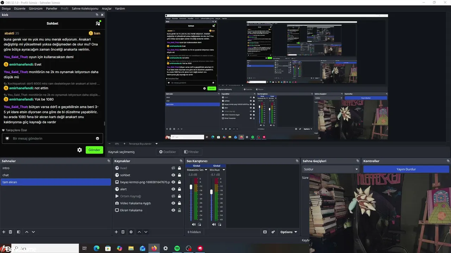
Task: Switch audio mixer layout icon
Action: pyautogui.click(x=265, y=232)
